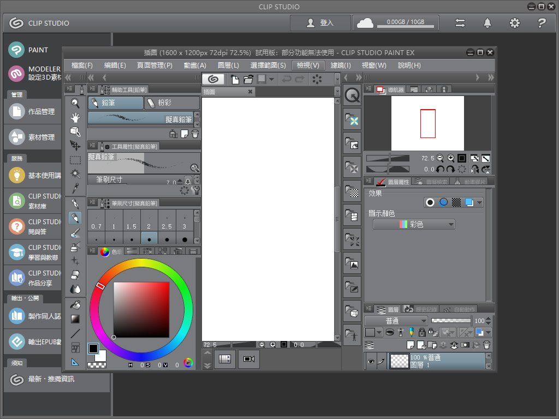
Task: Select the Gradient tool
Action: [75, 319]
